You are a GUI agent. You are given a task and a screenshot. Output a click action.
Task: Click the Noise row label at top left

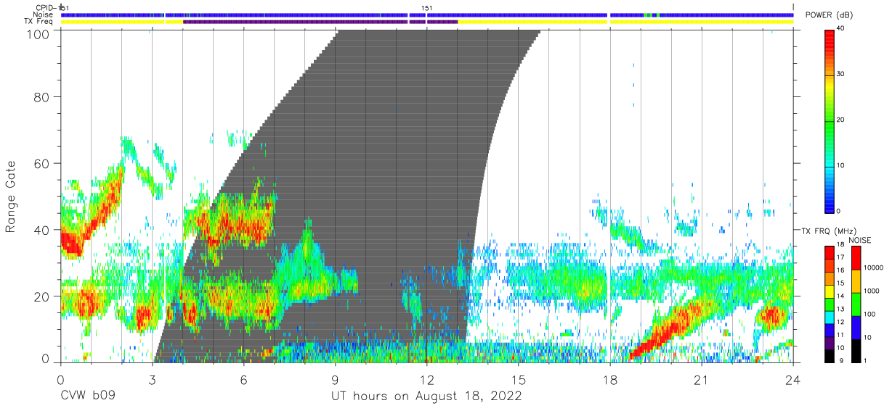coord(43,14)
